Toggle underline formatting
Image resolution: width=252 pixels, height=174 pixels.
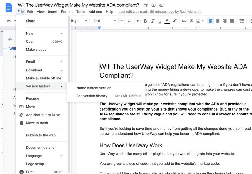(x=160, y=21)
